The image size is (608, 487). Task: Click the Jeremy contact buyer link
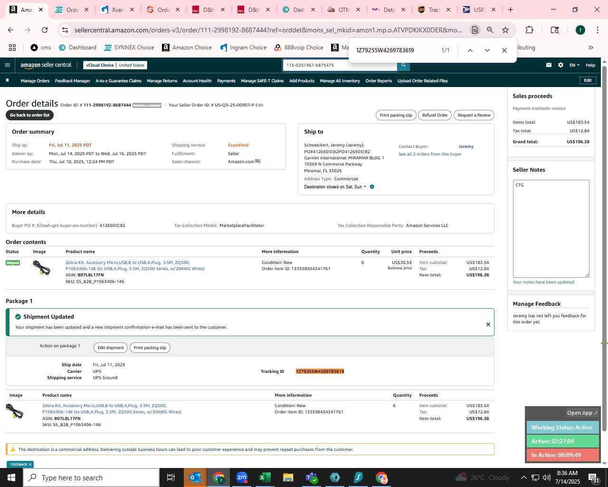466,146
